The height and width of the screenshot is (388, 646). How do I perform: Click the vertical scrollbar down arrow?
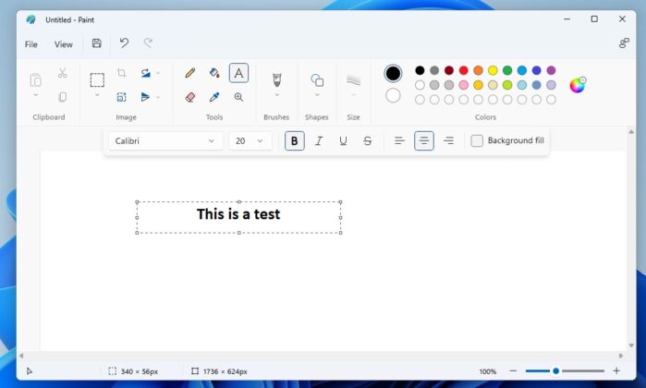tap(631, 346)
